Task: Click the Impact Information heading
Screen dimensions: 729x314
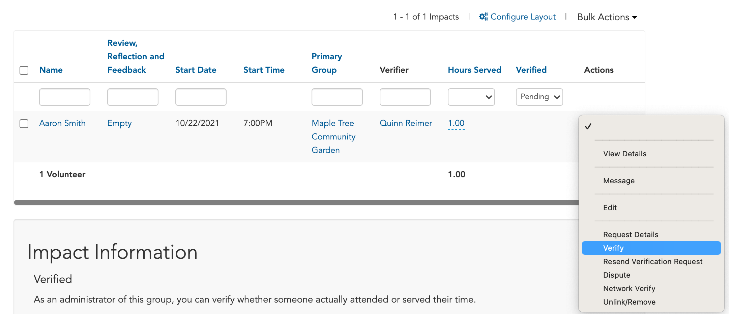Action: (x=112, y=252)
